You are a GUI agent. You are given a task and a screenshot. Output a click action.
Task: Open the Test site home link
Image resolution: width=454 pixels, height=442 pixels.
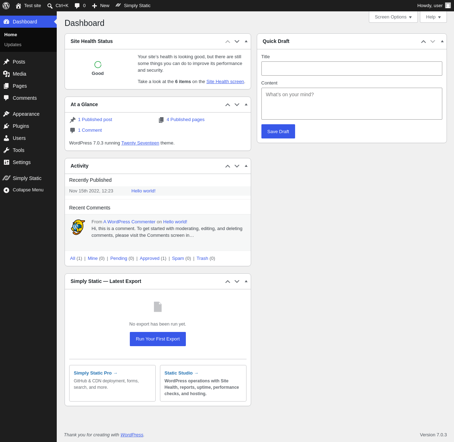click(28, 6)
